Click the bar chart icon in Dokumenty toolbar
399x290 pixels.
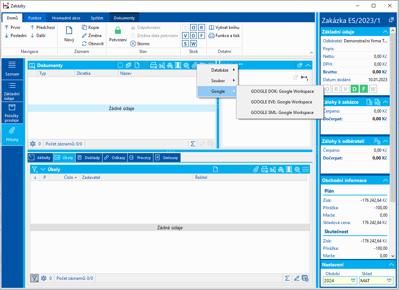click(x=162, y=65)
